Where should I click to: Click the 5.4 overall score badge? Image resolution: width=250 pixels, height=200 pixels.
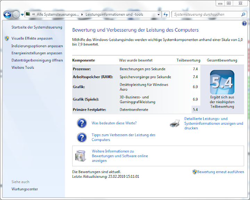[222, 82]
